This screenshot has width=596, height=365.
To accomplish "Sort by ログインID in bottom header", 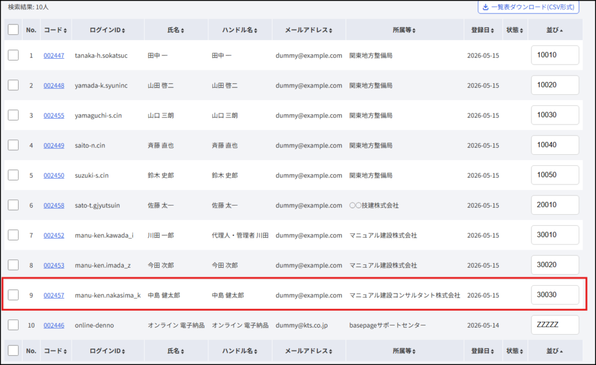I will [x=107, y=351].
